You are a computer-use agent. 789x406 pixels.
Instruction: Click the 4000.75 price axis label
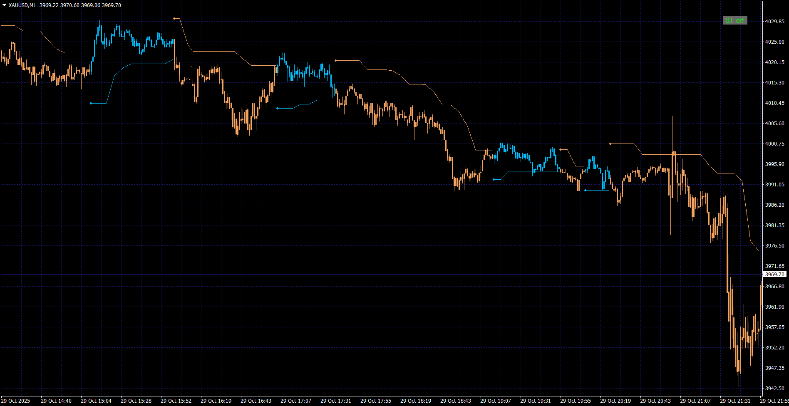(x=774, y=144)
